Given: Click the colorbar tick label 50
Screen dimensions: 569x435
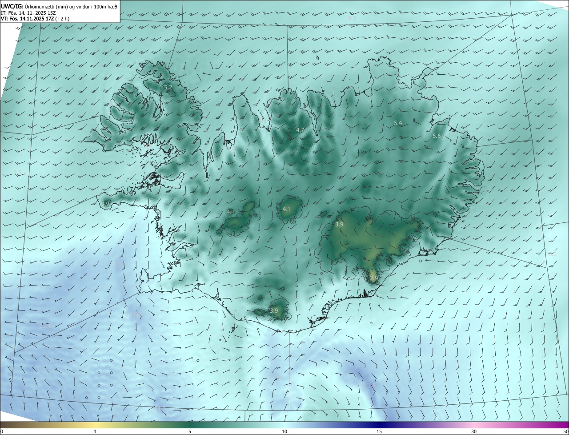Looking at the screenshot, I should click(565, 431).
